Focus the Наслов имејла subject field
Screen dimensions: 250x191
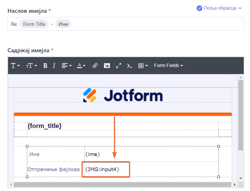[126, 24]
